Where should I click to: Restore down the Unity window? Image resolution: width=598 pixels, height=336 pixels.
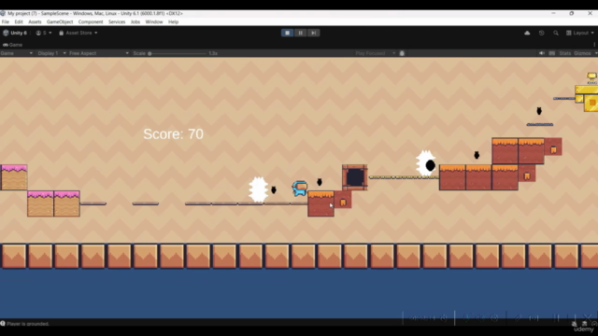pos(571,13)
